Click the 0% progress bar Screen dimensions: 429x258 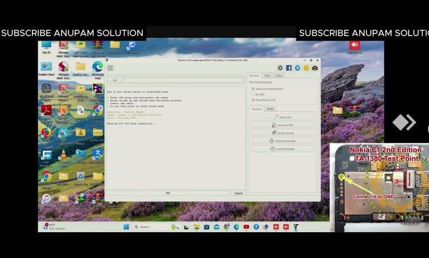pyautogui.click(x=168, y=193)
